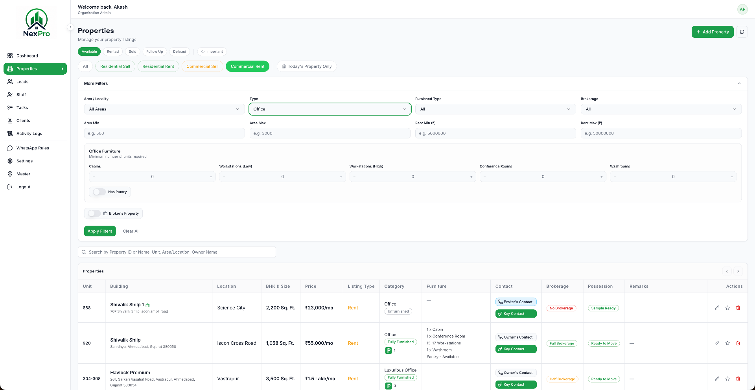This screenshot has height=390, width=755.
Task: Log out via sidebar Logout
Action: (35, 187)
